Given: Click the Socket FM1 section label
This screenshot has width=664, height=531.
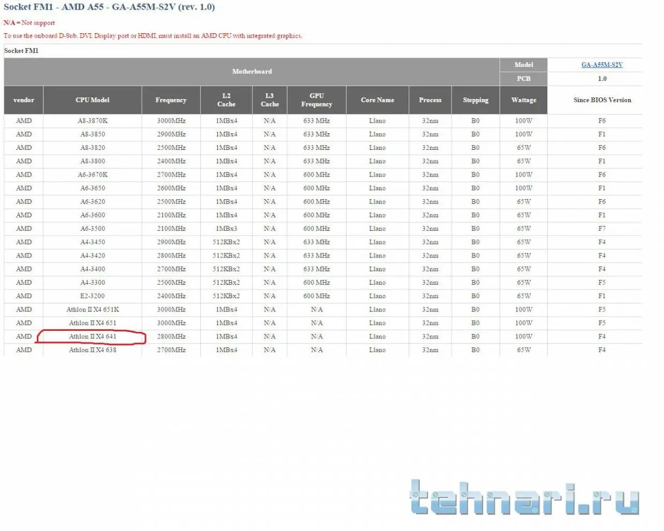Looking at the screenshot, I should pyautogui.click(x=21, y=51).
